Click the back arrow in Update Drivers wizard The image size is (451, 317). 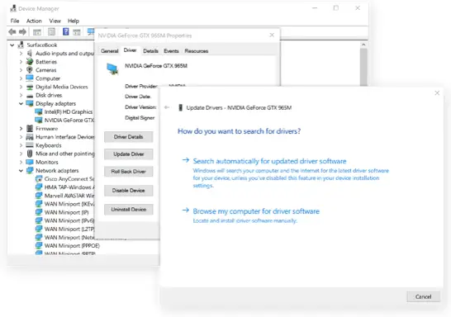point(167,107)
